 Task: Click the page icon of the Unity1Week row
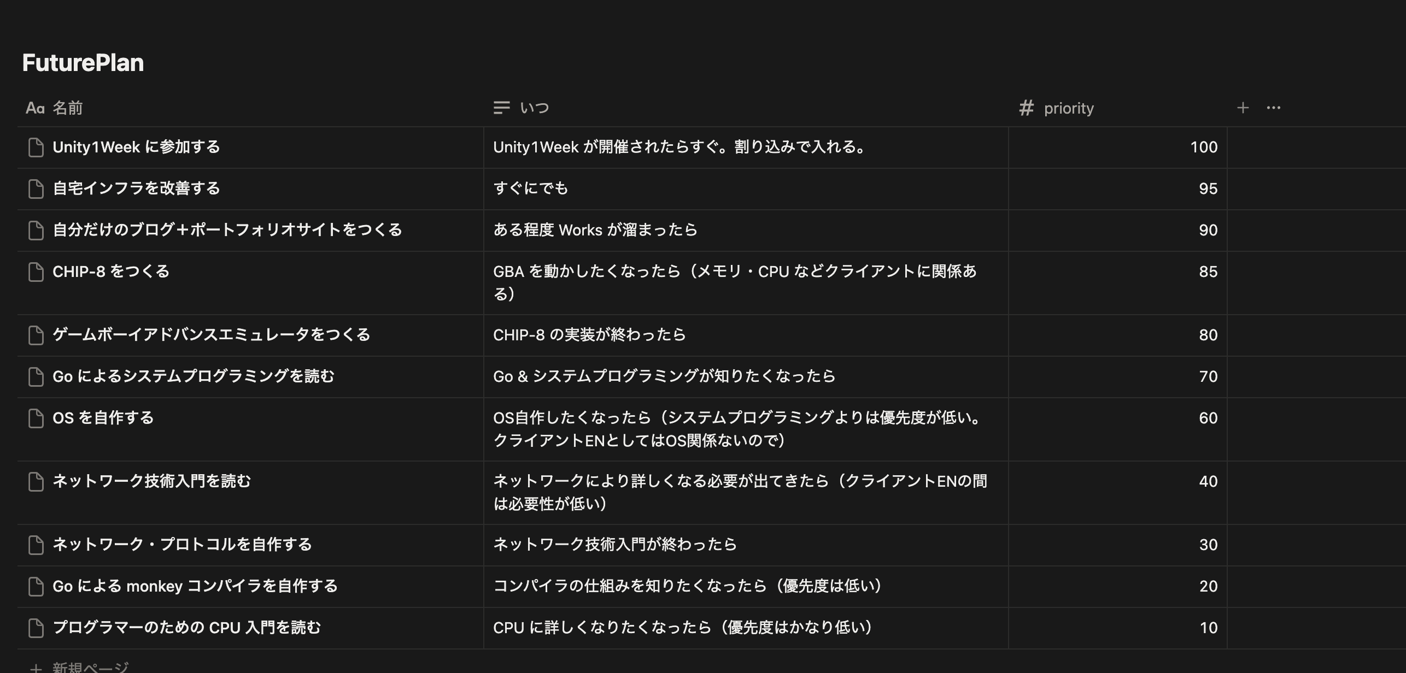pyautogui.click(x=36, y=147)
